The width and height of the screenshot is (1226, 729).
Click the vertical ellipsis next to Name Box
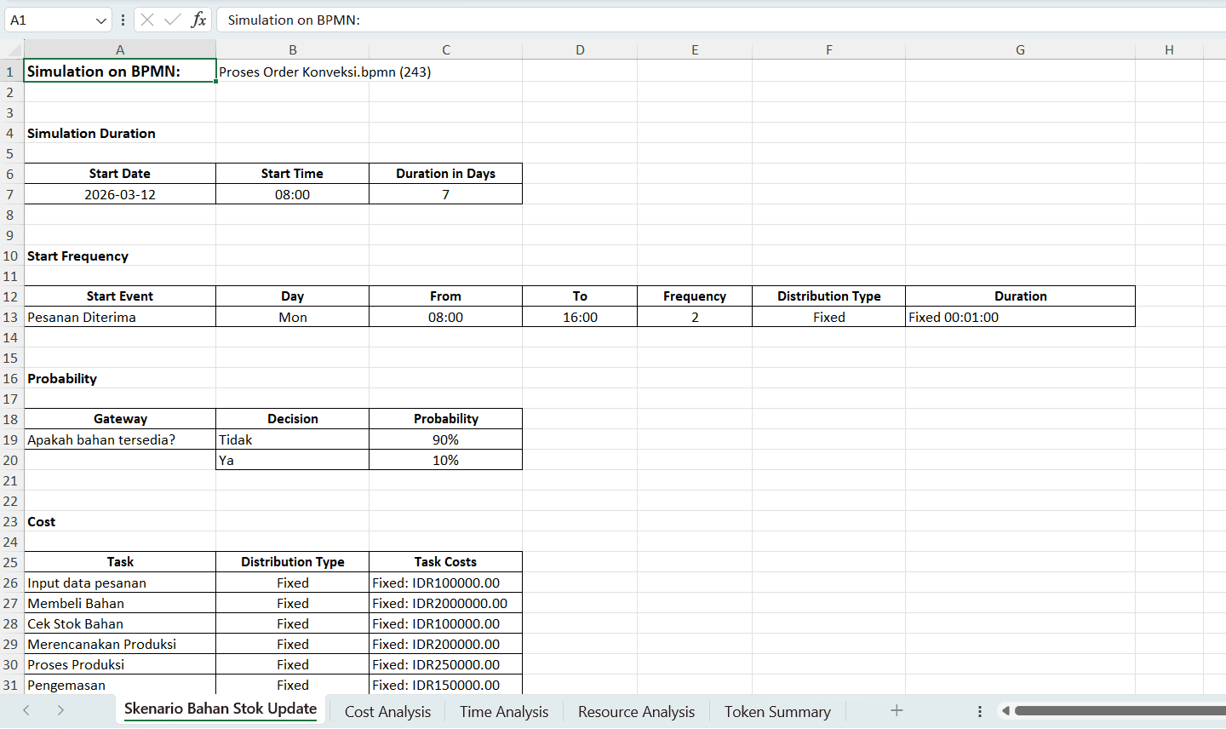tap(123, 20)
